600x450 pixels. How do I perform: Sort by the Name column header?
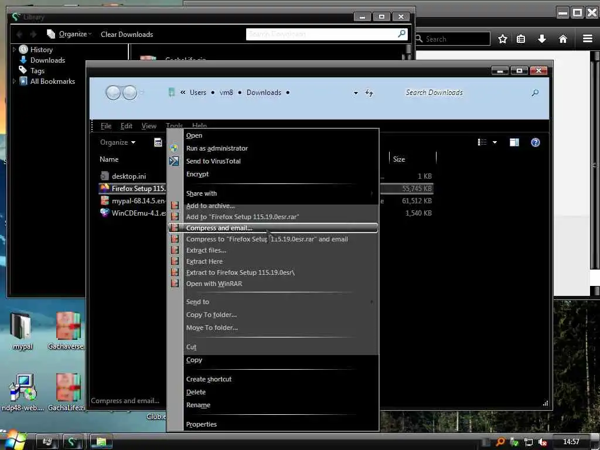click(109, 159)
